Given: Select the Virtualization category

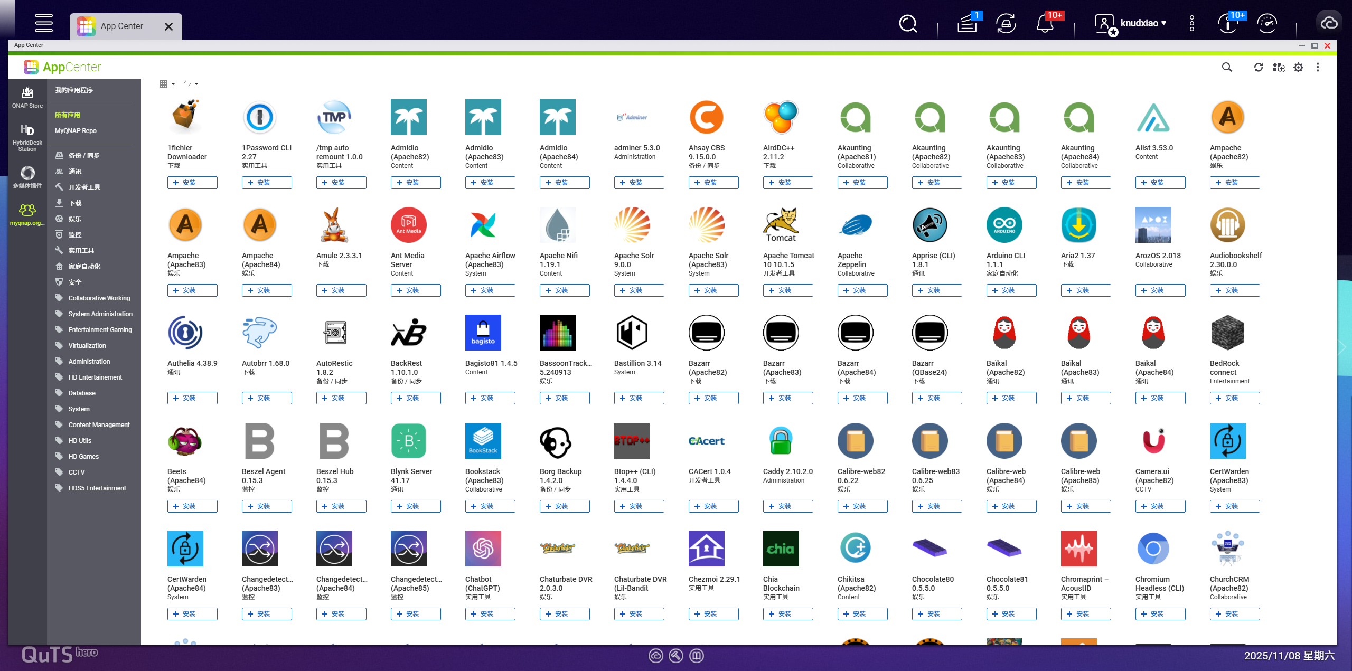Looking at the screenshot, I should [87, 346].
